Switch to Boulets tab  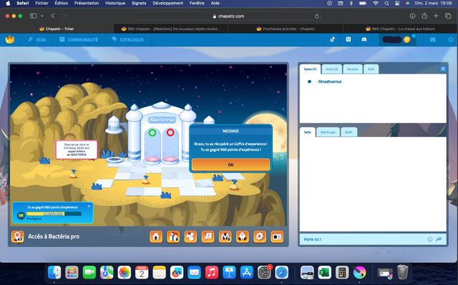click(x=353, y=69)
